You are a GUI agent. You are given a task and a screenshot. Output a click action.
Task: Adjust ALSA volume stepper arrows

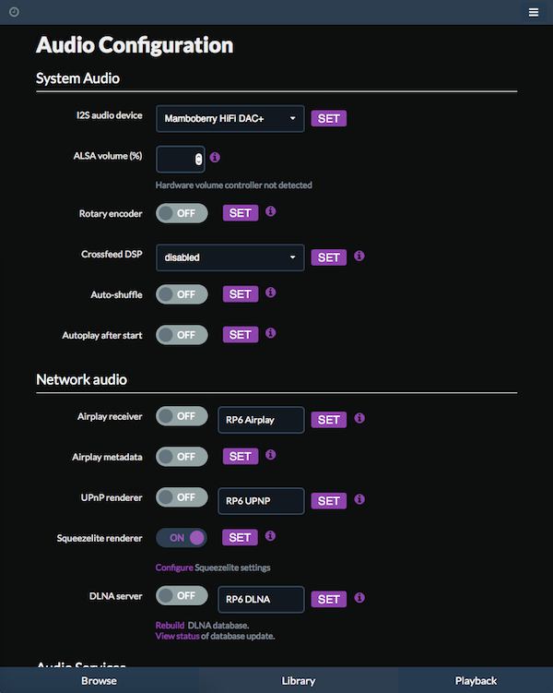(198, 159)
